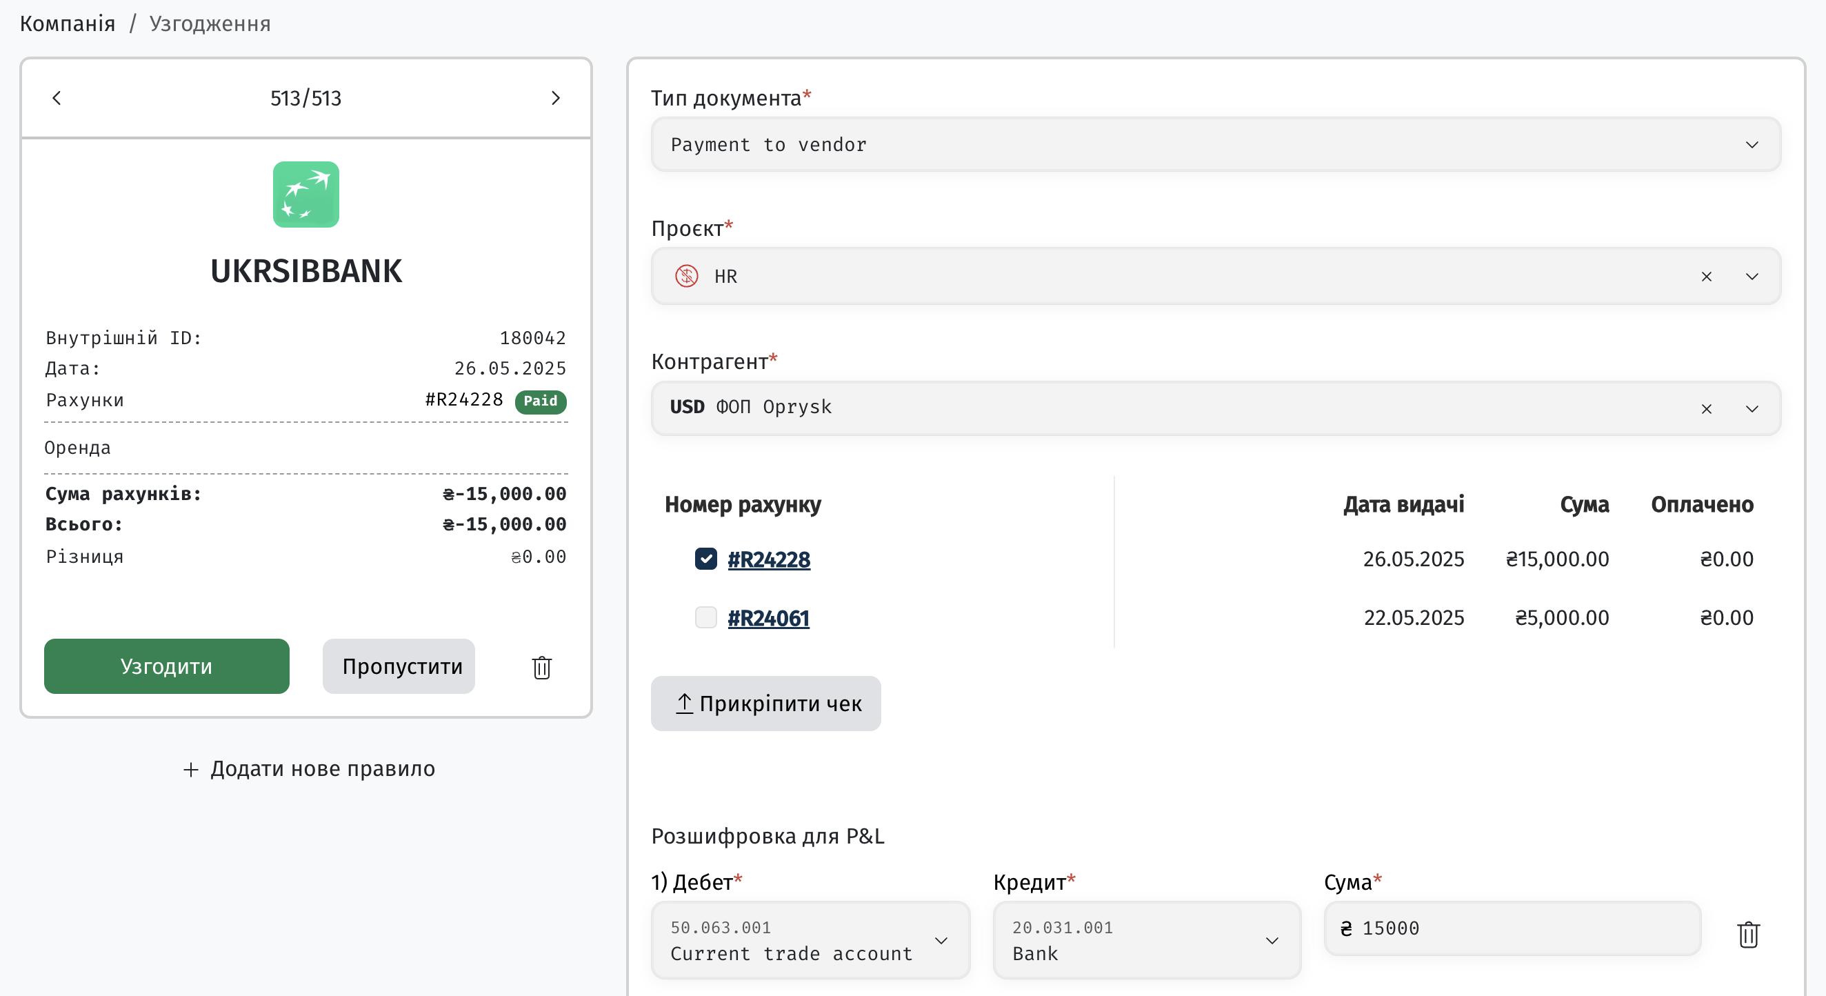Viewport: 1826px width, 996px height.
Task: Click plus icon beside Додати нове правило
Action: [191, 770]
